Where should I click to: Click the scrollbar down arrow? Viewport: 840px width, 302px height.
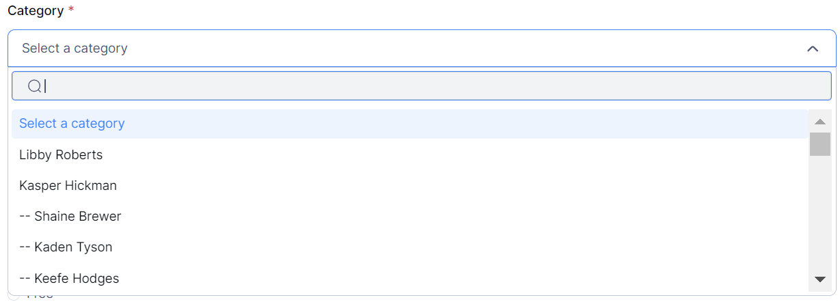[x=820, y=279]
